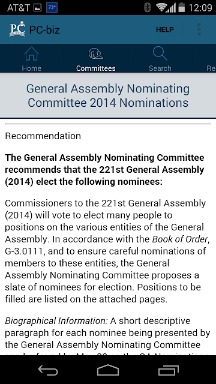This screenshot has height=384, width=216.
Task: Tap the Bluetooth status icon
Action: [x=147, y=8]
